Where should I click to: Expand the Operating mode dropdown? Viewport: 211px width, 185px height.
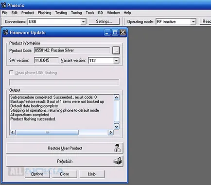pyautogui.click(x=193, y=21)
